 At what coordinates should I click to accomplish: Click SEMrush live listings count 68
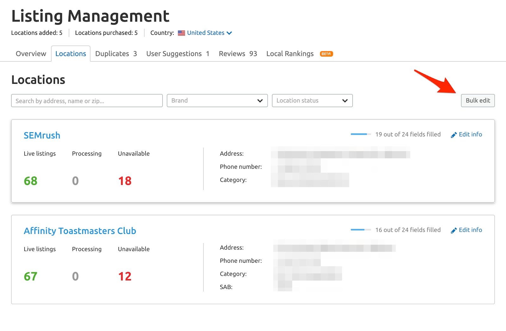coord(31,181)
